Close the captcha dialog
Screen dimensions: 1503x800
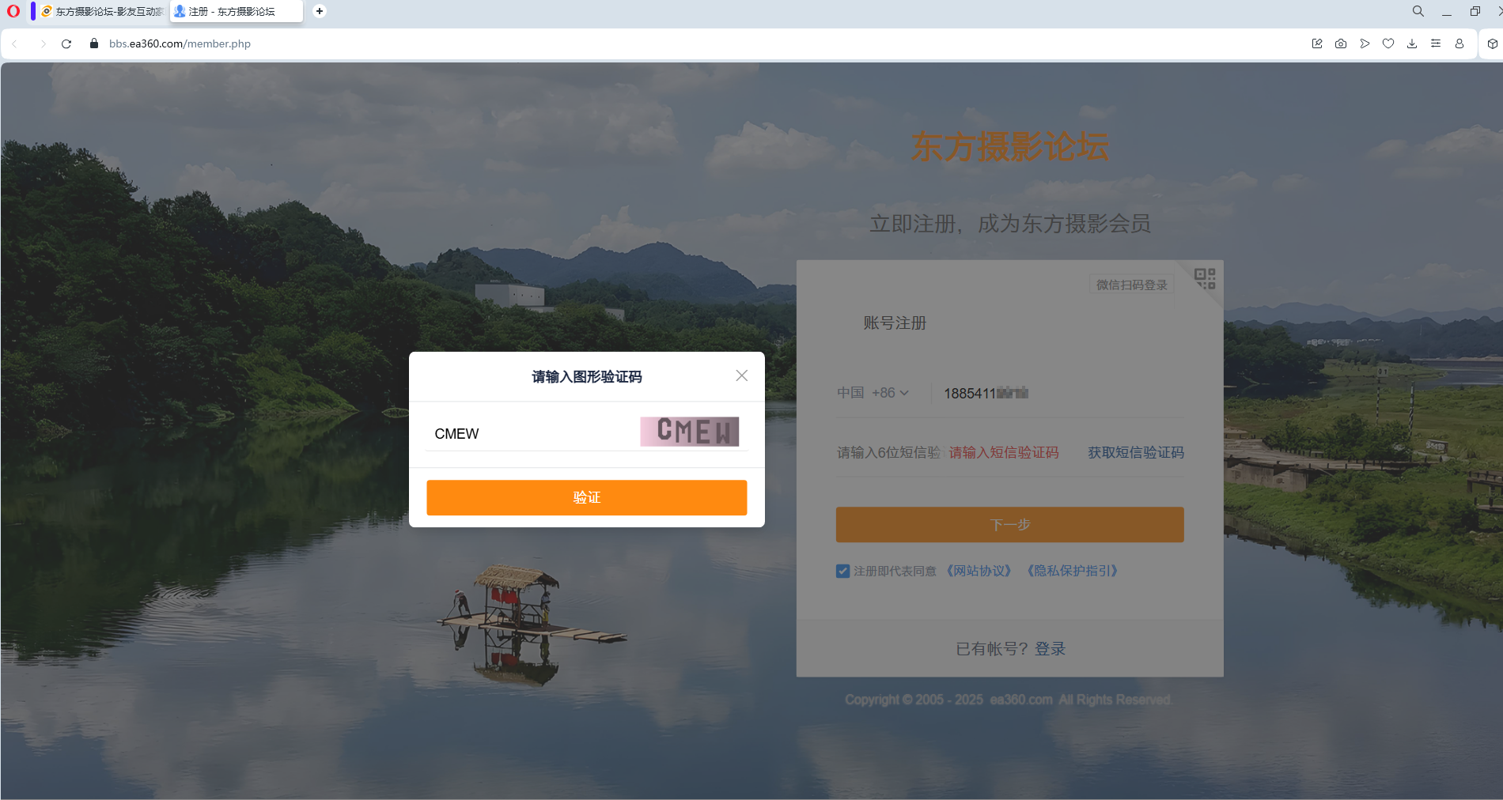click(x=741, y=375)
